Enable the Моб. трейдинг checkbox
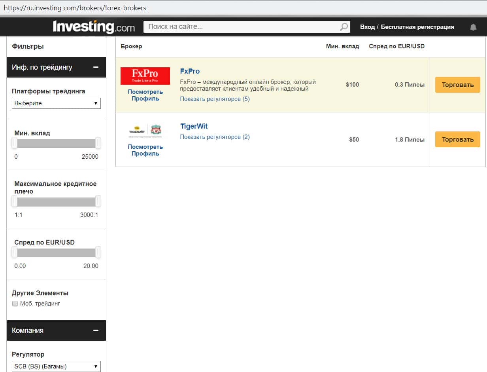The width and height of the screenshot is (487, 372). coord(15,304)
